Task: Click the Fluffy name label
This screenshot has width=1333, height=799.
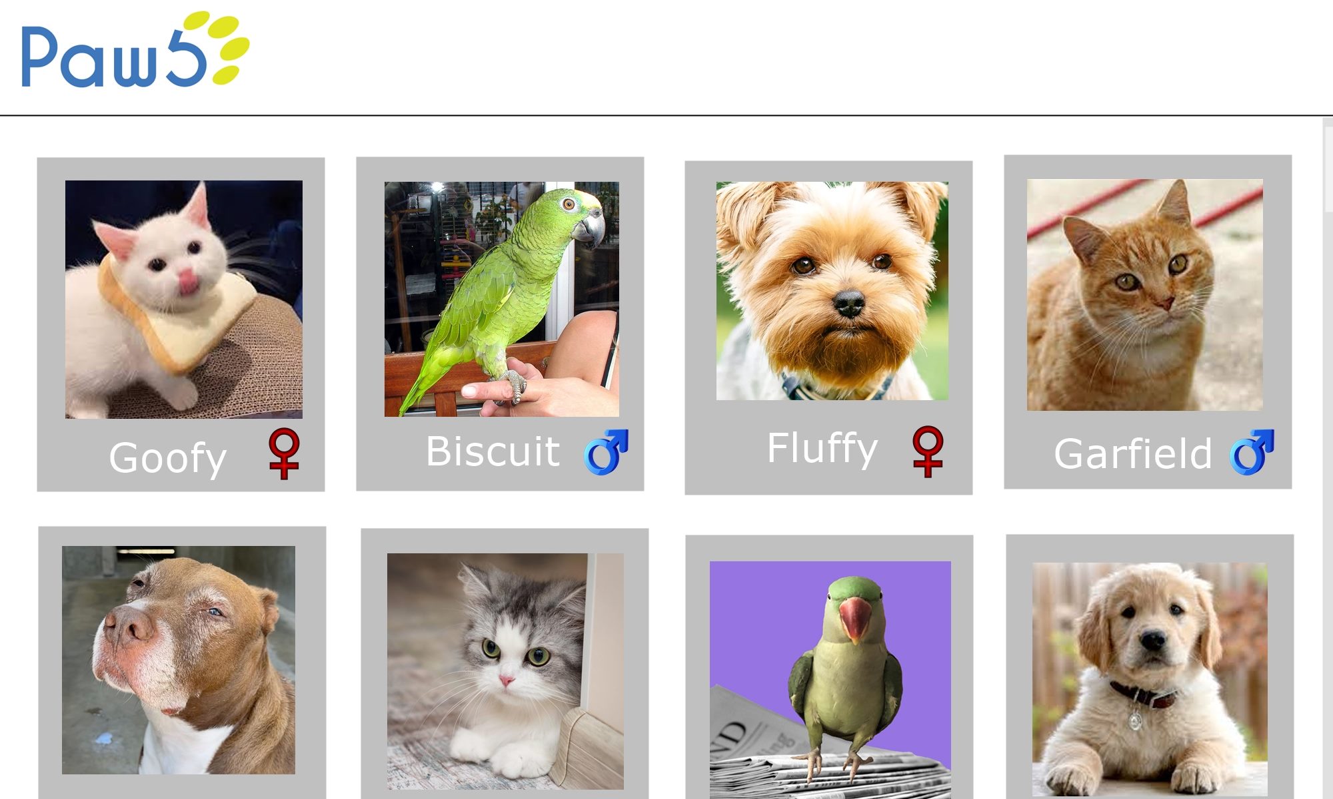Action: click(x=822, y=448)
